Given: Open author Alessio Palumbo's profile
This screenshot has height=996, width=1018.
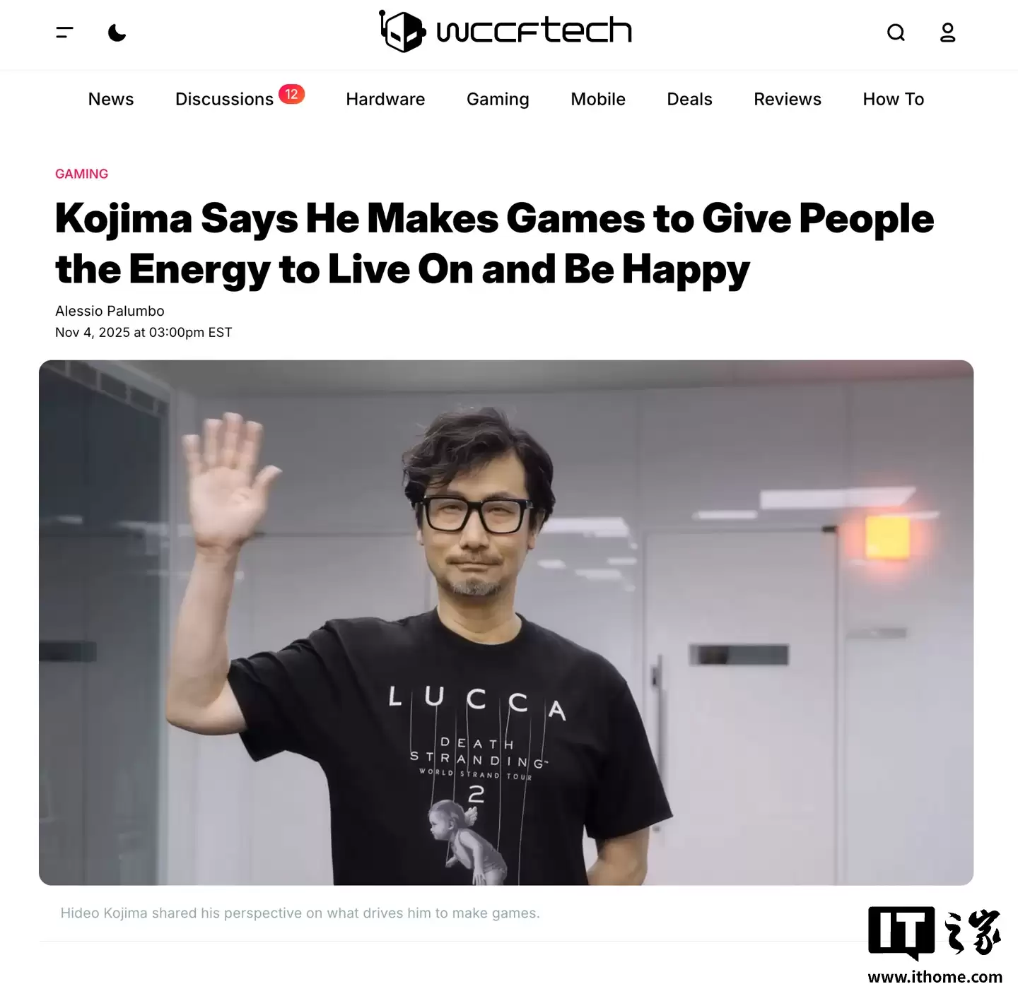Looking at the screenshot, I should click(x=110, y=311).
